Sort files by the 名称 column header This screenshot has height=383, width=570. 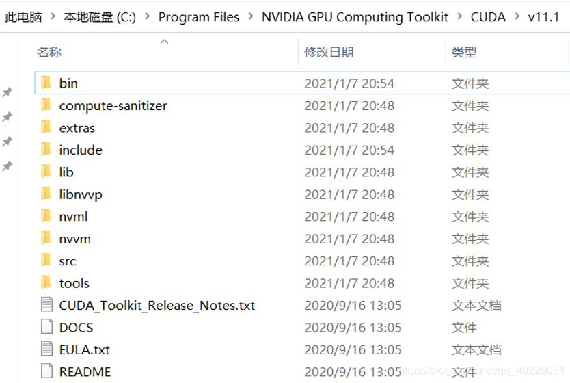(49, 52)
